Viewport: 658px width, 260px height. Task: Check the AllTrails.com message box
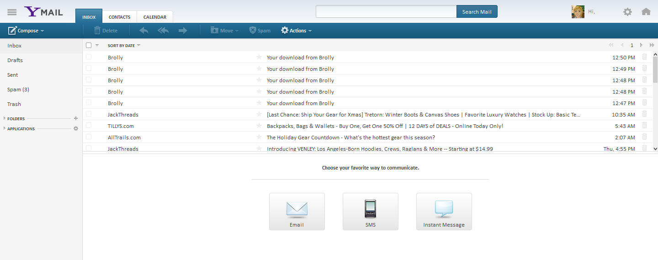(89, 137)
